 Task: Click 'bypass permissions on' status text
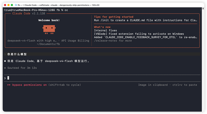[x=29, y=85]
